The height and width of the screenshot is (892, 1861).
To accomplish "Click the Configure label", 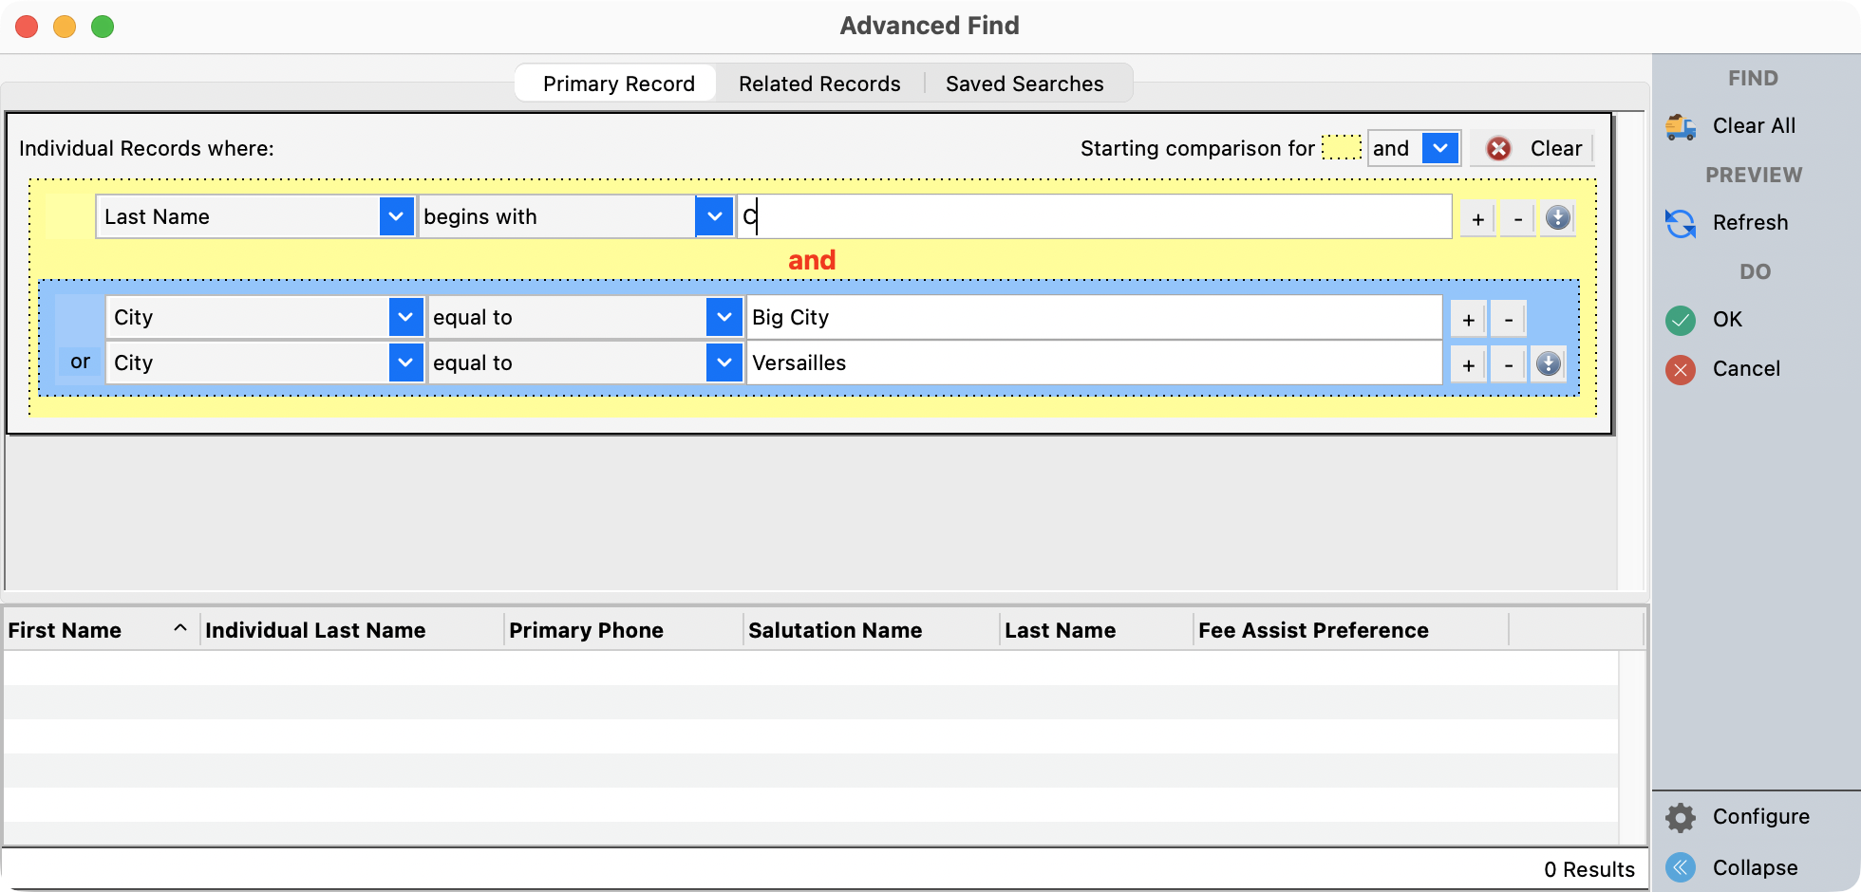I will (x=1760, y=817).
